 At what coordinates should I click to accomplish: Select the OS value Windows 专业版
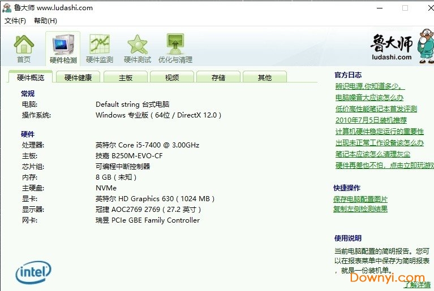(x=158, y=115)
